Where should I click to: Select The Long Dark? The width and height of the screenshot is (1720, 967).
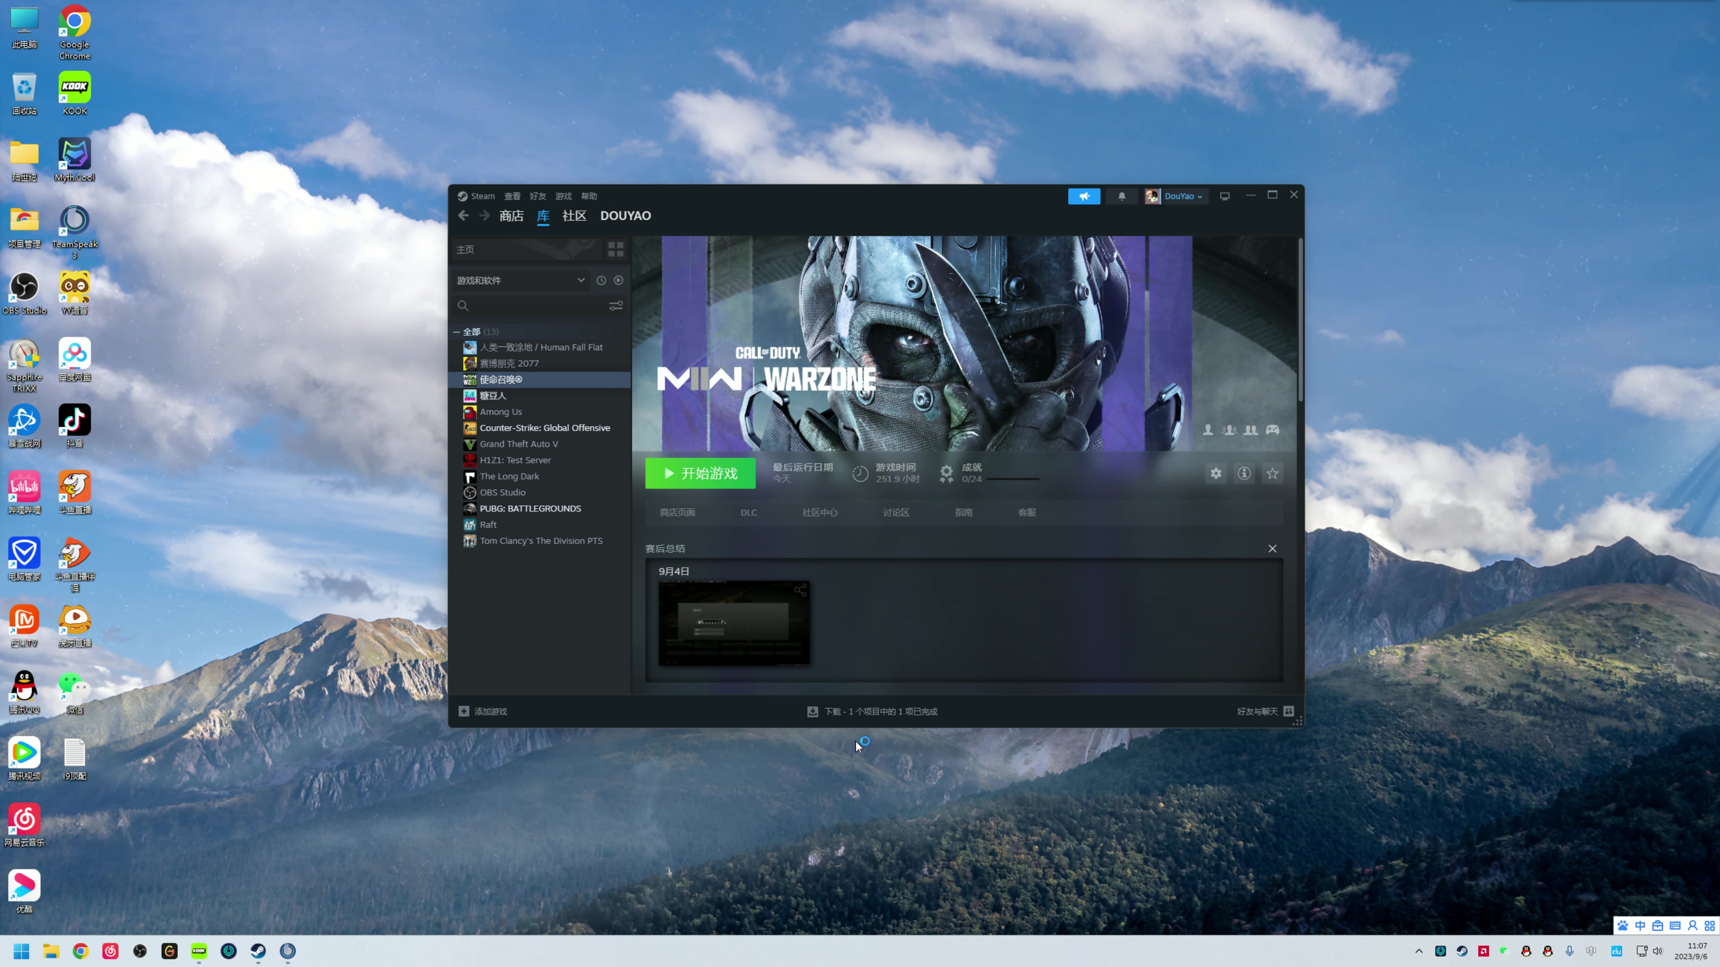(x=540, y=476)
